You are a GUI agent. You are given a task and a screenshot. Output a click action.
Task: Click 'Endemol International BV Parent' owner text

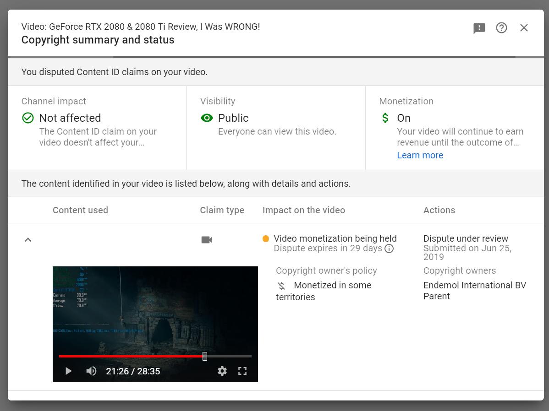pyautogui.click(x=474, y=291)
